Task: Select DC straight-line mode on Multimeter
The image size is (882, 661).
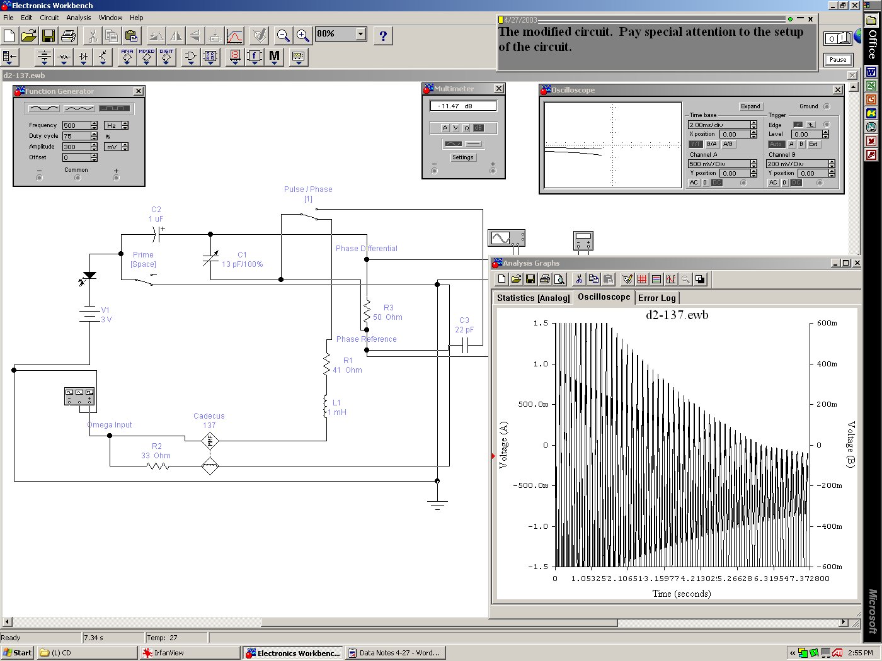Action: 474,144
